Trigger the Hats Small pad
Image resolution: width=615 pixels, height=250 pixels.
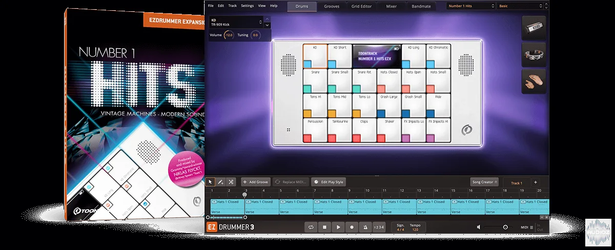pos(439,80)
